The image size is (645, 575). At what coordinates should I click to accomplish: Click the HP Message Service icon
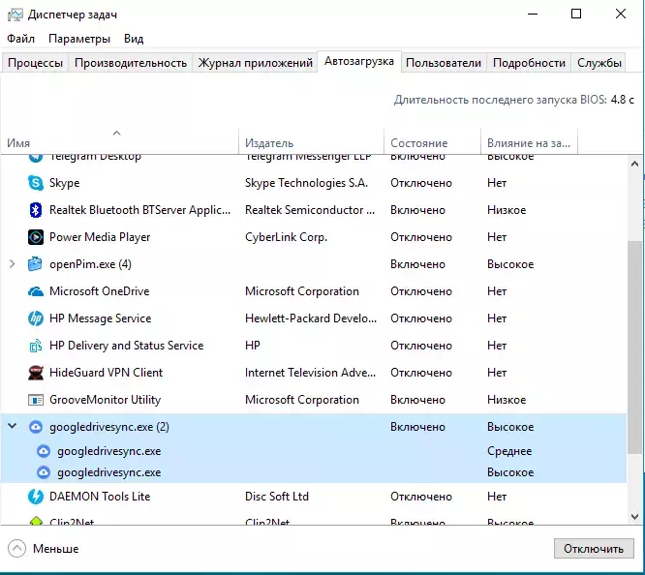(36, 318)
